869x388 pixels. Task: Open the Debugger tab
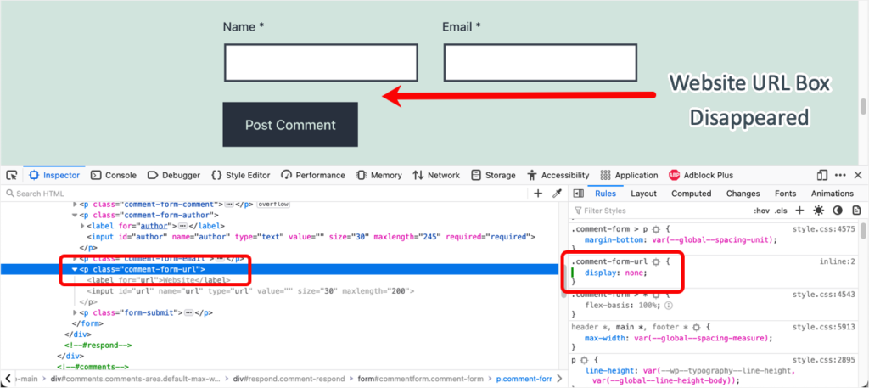(x=173, y=175)
